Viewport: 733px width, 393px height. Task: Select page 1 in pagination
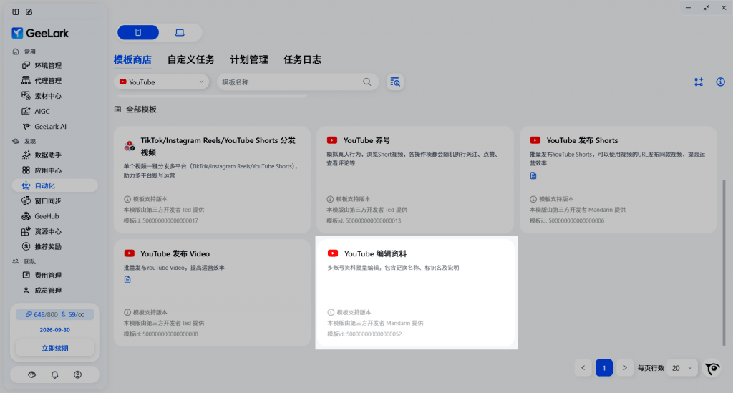pos(604,368)
